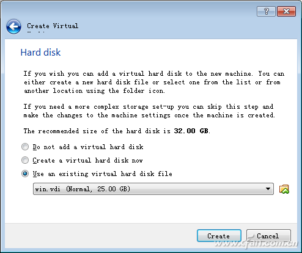Close the dialog with the red X

[286, 11]
